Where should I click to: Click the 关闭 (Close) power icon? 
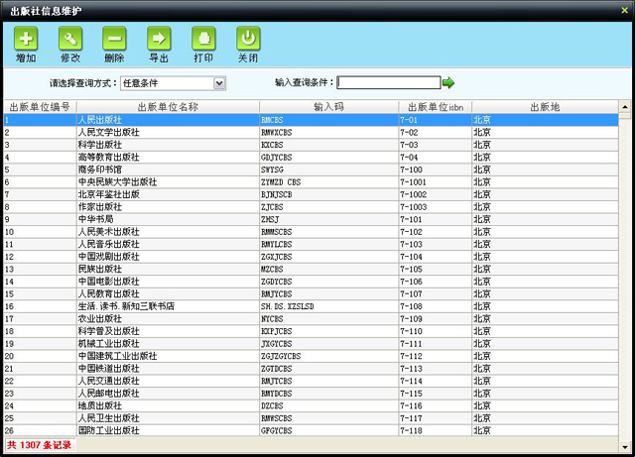click(x=248, y=40)
